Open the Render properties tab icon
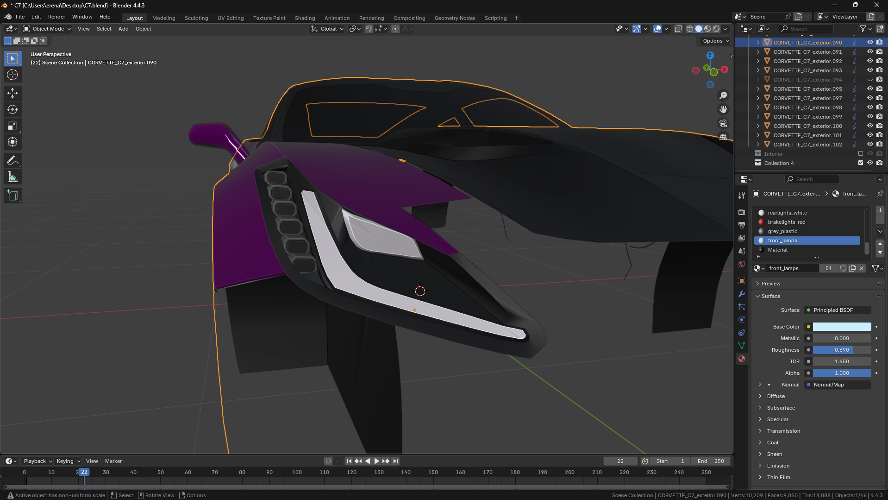The height and width of the screenshot is (500, 888). (742, 212)
